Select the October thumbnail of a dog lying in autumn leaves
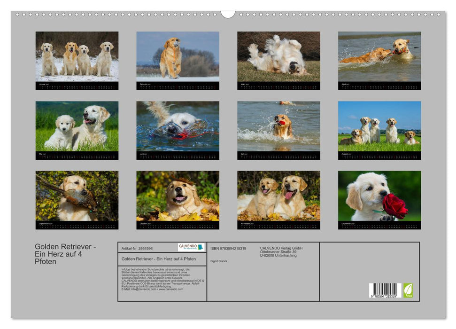This screenshot has width=456, height=329. (178, 200)
